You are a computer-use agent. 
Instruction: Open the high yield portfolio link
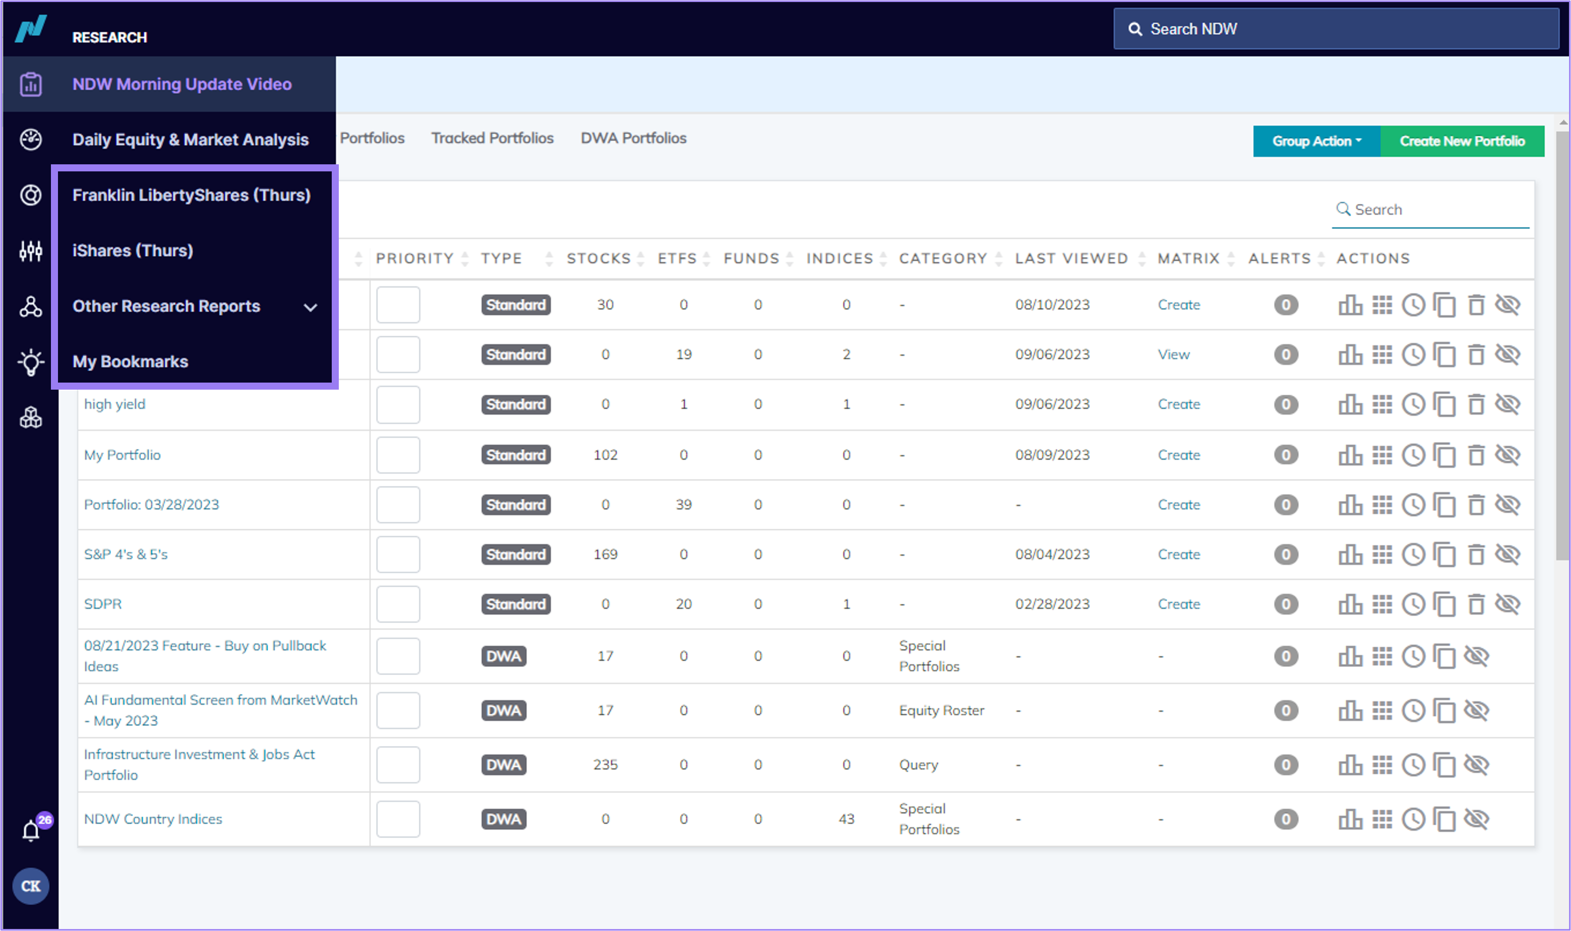point(115,405)
